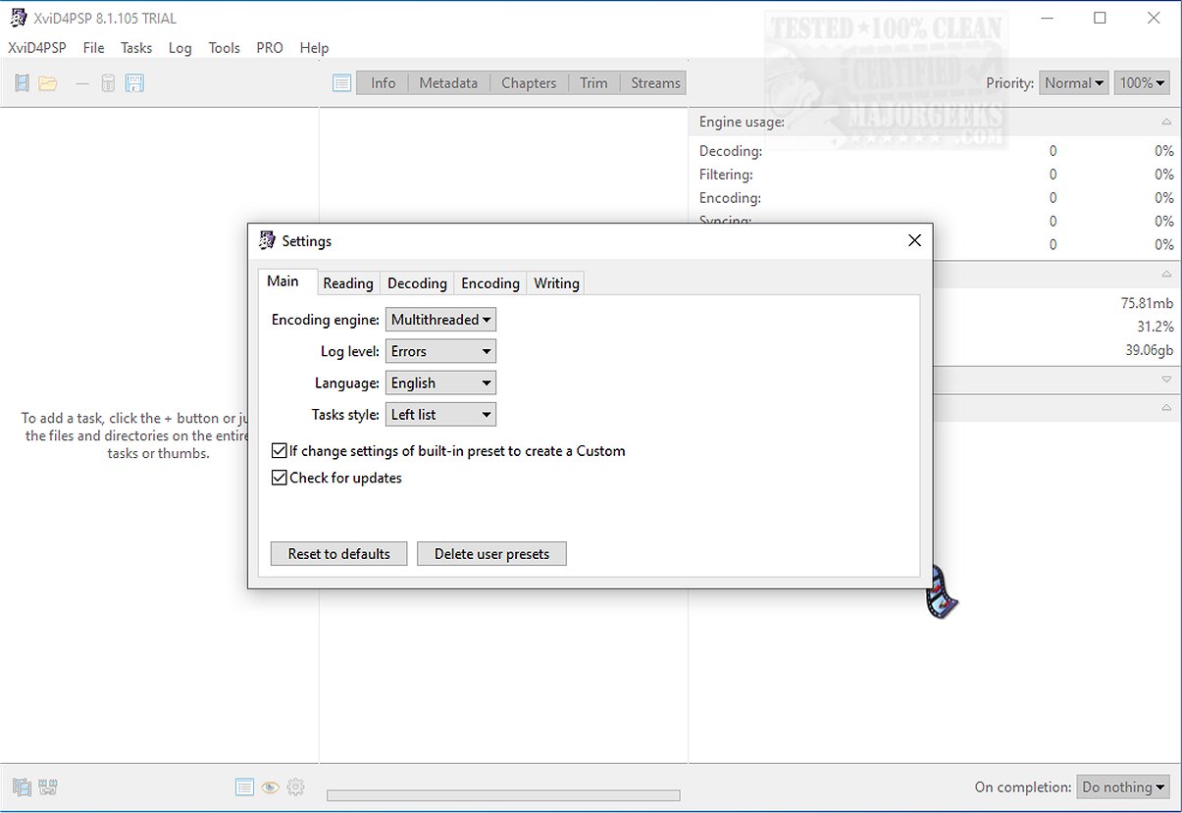Open the Priority Normal dropdown
1182x813 pixels.
[1074, 83]
